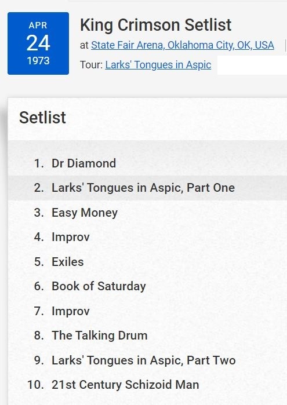The image size is (287, 405).
Task: Select Book of Saturday in the setlist
Action: pos(99,286)
